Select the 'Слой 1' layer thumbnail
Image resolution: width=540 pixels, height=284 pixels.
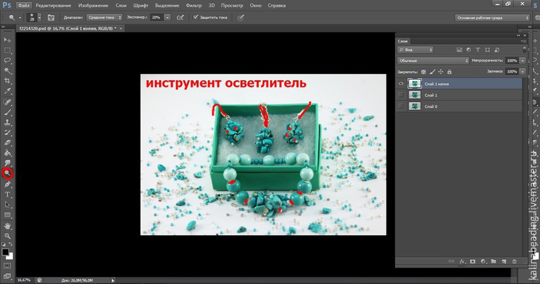(414, 95)
